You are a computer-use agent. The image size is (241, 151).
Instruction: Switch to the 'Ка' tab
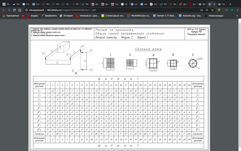click(173, 4)
